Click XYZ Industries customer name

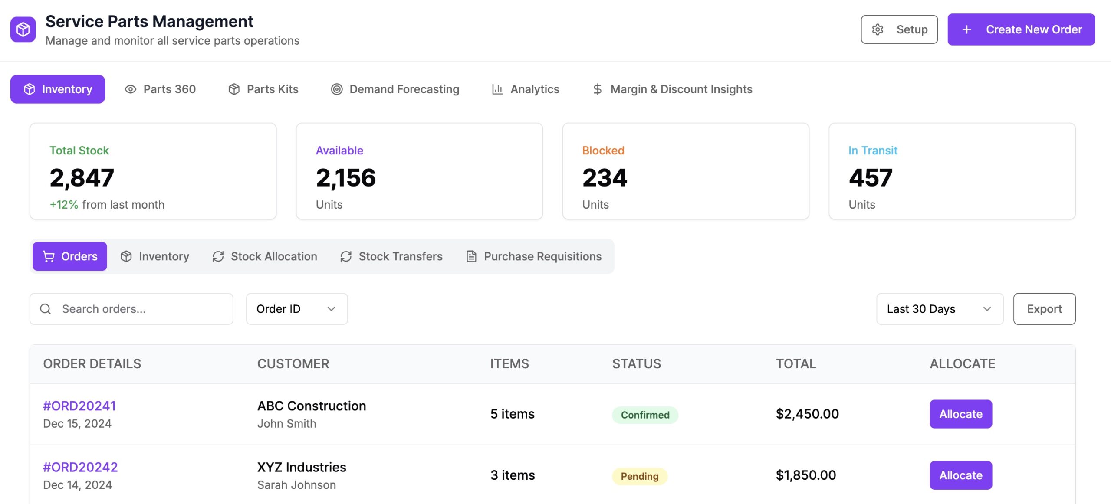tap(302, 467)
